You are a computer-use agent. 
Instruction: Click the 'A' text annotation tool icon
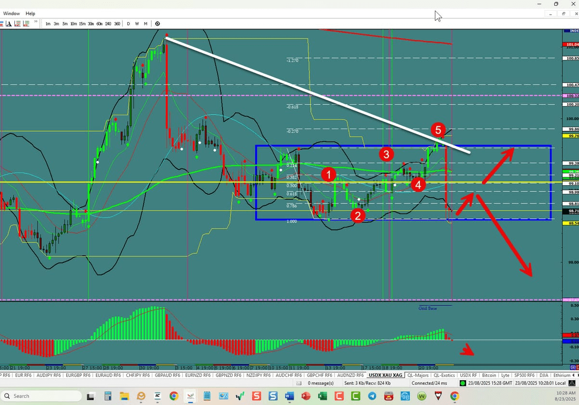click(x=9, y=24)
